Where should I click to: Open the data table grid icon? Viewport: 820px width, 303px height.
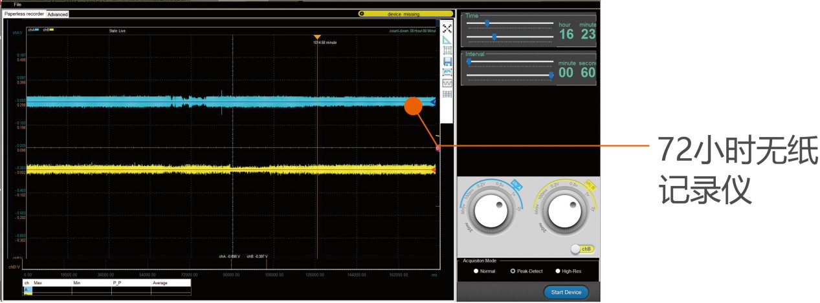click(x=447, y=94)
